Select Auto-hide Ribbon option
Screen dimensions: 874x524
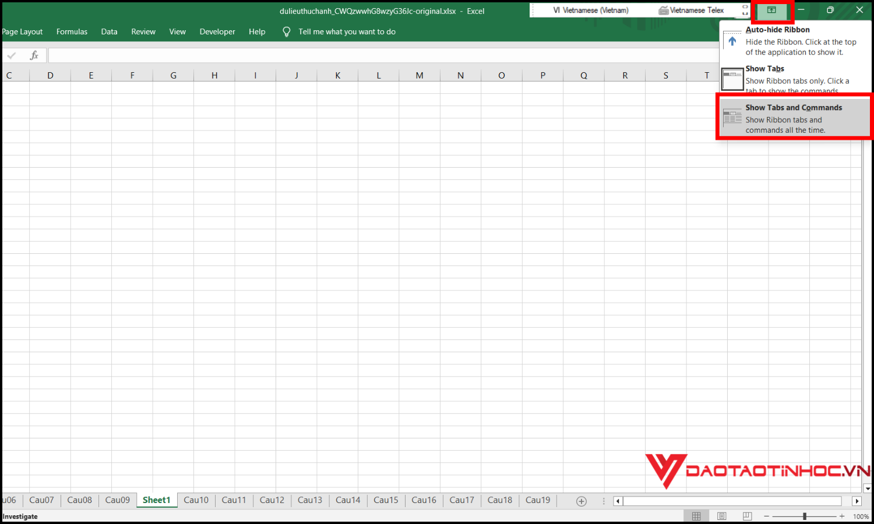coord(795,41)
